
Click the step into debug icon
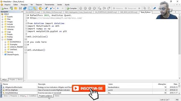click(x=100, y=8)
